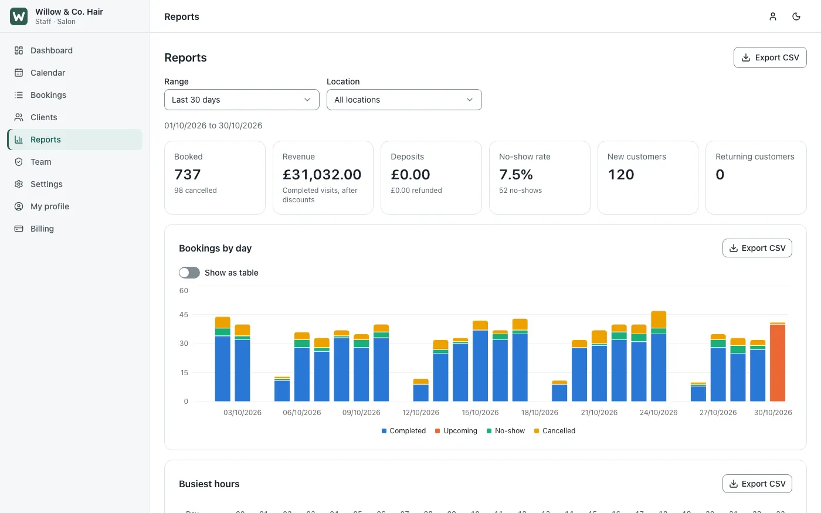Click download icon on top Export CSV button

coord(746,57)
